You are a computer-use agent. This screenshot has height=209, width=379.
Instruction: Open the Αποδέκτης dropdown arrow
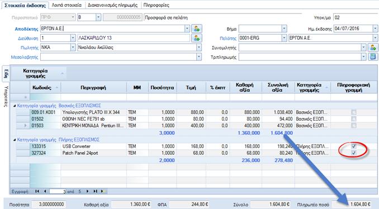(187, 28)
